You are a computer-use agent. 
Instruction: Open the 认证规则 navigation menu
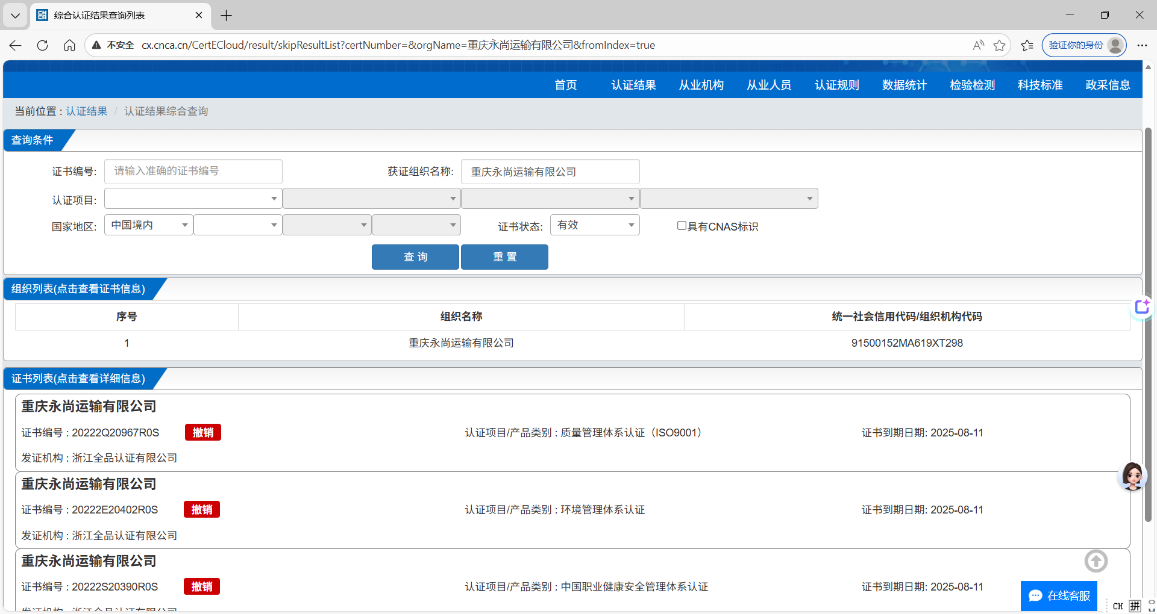pyautogui.click(x=836, y=85)
